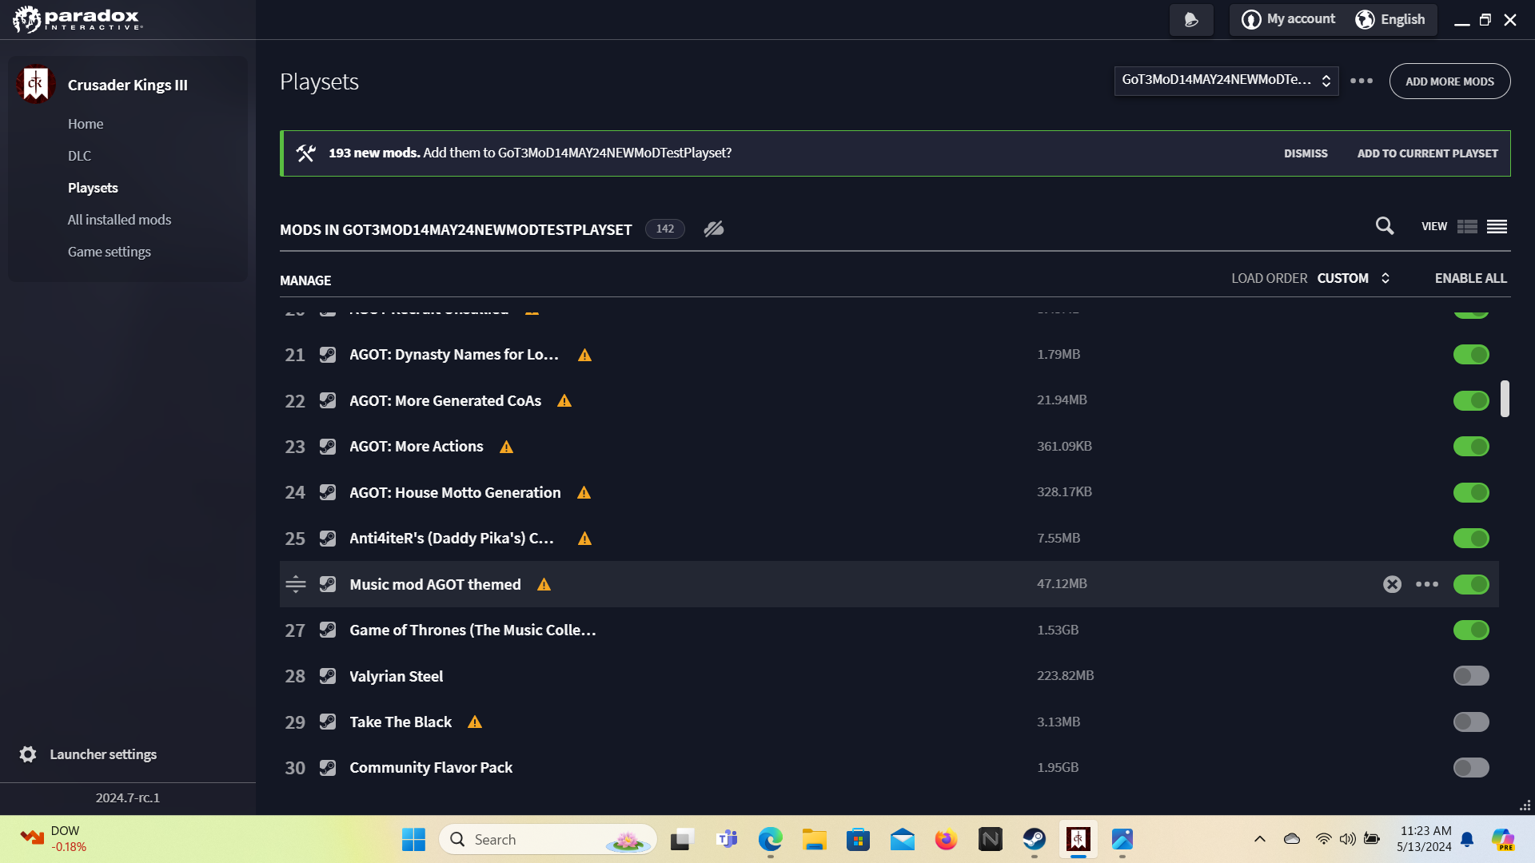Click warning icon next to AGOT: More Generated CoAs
1535x863 pixels.
[564, 401]
